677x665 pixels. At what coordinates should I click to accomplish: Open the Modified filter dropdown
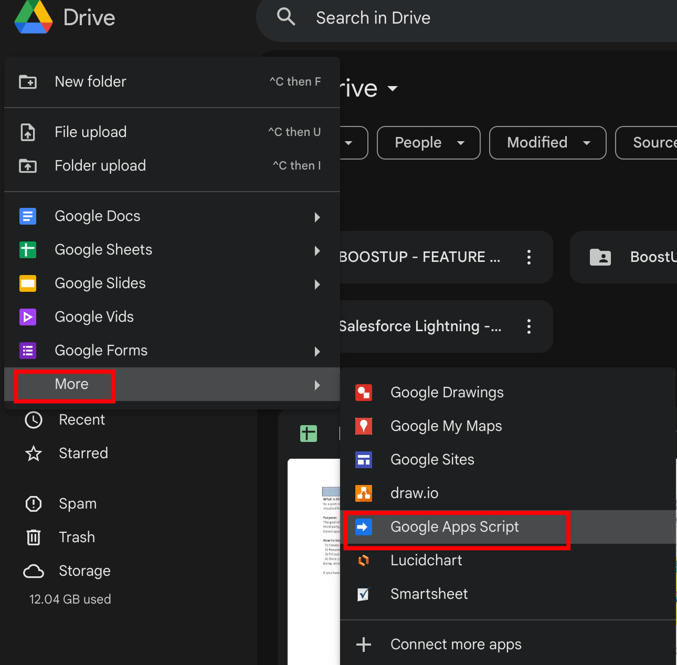click(x=547, y=143)
